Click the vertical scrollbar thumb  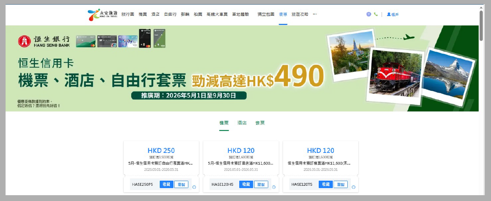482,25
